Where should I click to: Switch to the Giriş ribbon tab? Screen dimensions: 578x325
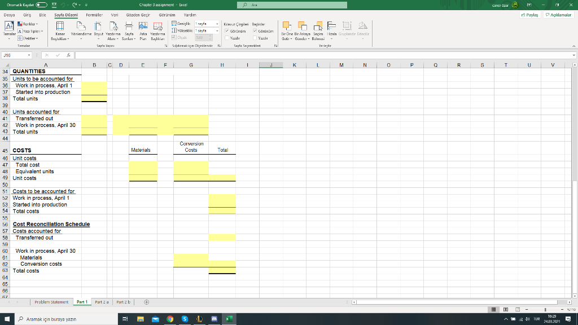pyautogui.click(x=27, y=15)
